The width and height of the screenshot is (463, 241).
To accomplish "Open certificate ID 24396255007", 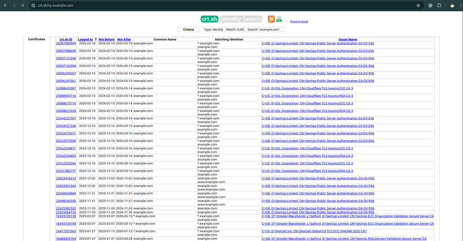I will pos(66,73).
